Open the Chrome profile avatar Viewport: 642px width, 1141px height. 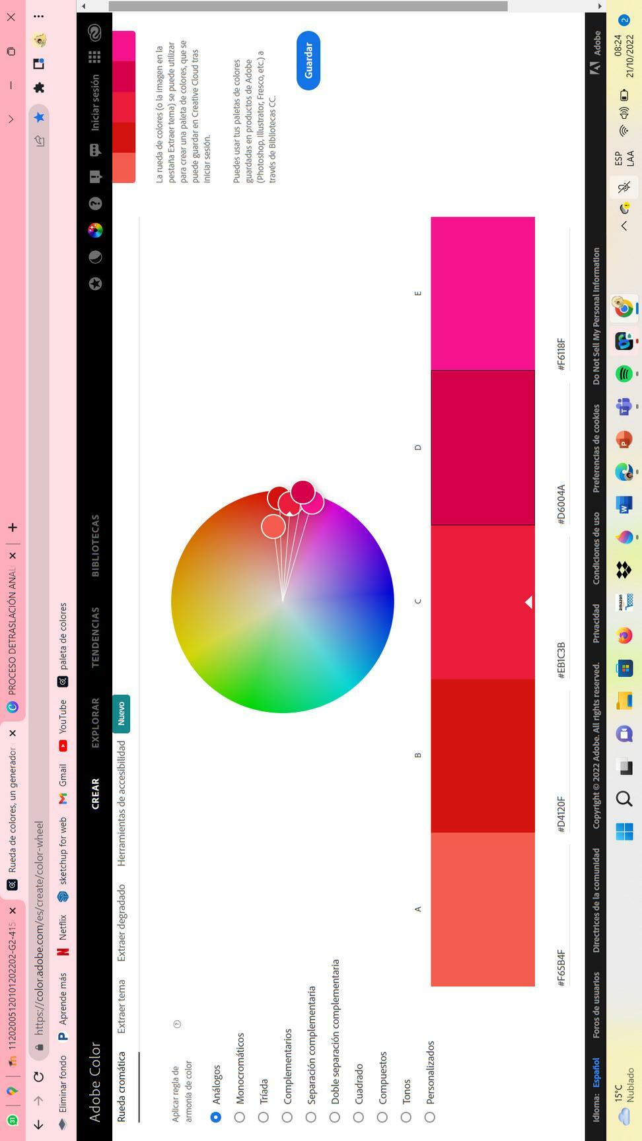pyautogui.click(x=39, y=40)
